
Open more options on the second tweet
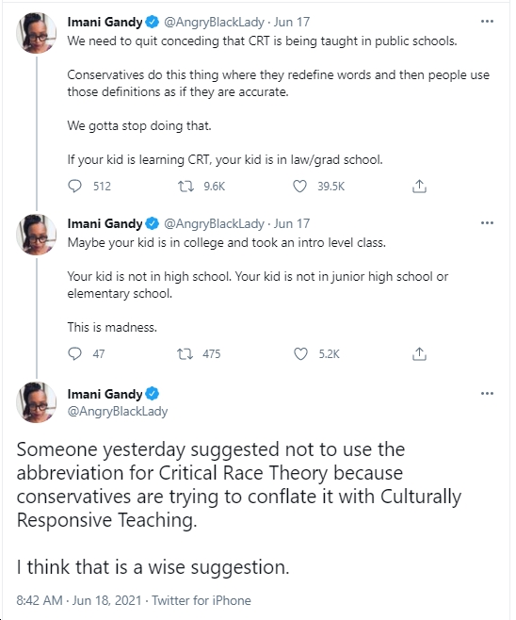tap(487, 223)
